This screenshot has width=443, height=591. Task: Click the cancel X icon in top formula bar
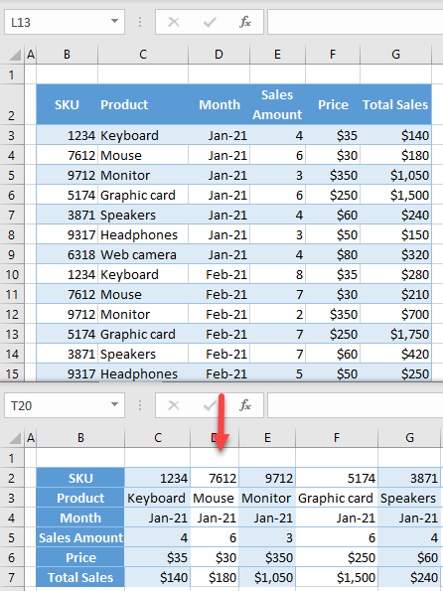(174, 22)
